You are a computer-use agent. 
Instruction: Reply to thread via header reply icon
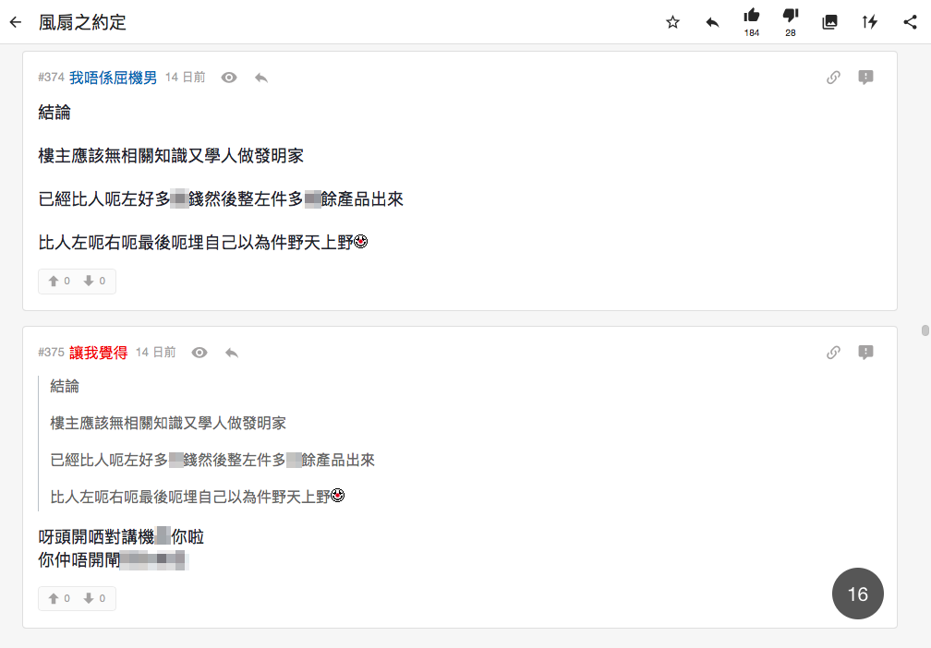coord(712,22)
